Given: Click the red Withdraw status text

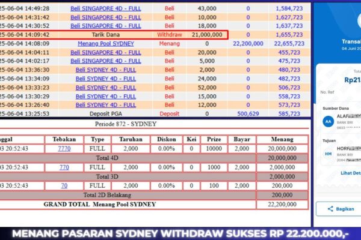Looking at the screenshot, I should click(x=170, y=35).
